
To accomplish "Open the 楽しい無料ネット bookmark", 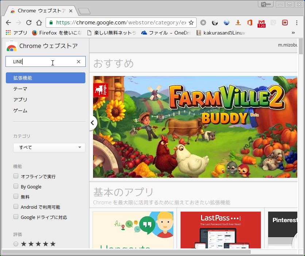I will 112,33.
